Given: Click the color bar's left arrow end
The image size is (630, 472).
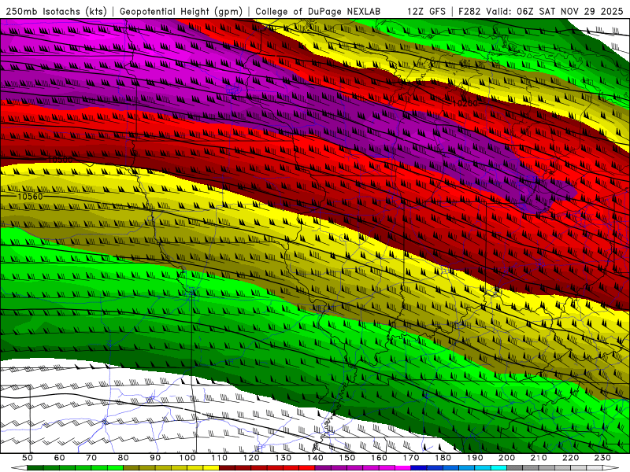Looking at the screenshot, I should pyautogui.click(x=19, y=468).
